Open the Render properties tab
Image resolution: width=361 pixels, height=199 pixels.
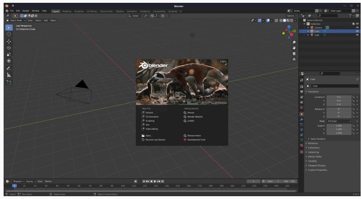302,87
